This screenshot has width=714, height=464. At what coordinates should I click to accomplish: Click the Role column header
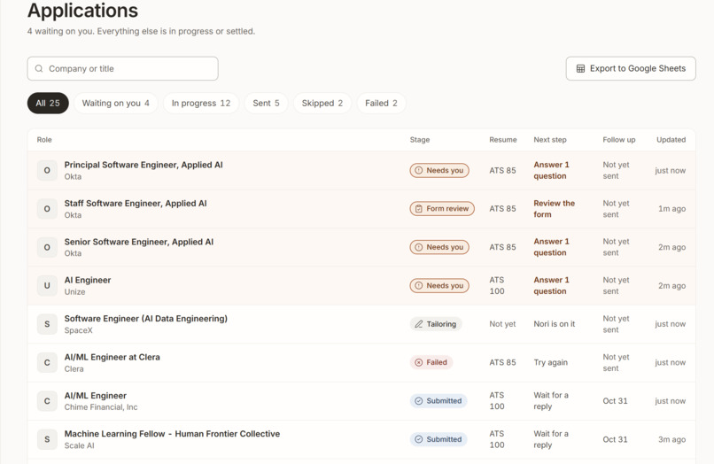[x=44, y=140]
